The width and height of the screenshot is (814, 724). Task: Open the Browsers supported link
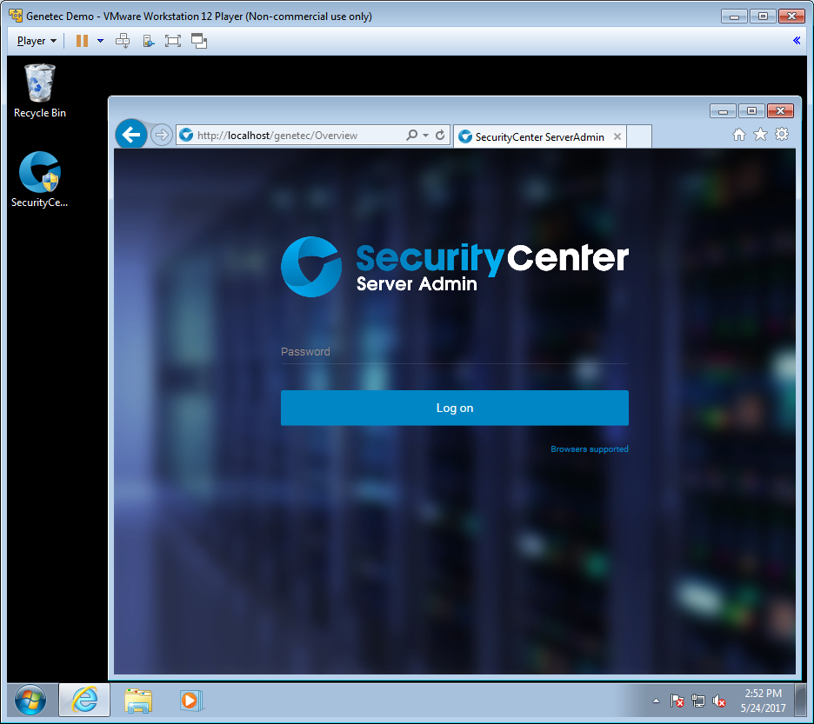point(590,449)
